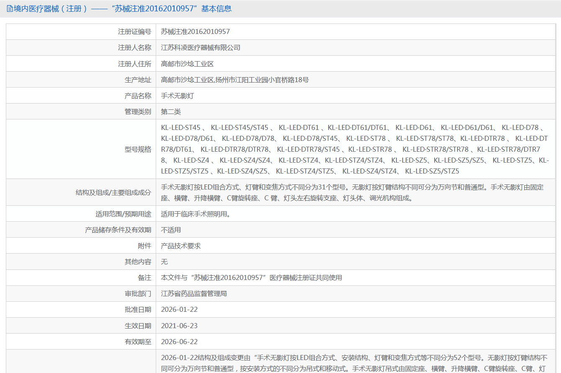Click the document icon beside the page title
Viewport: 561px width, 373px height.
[x=10, y=8]
